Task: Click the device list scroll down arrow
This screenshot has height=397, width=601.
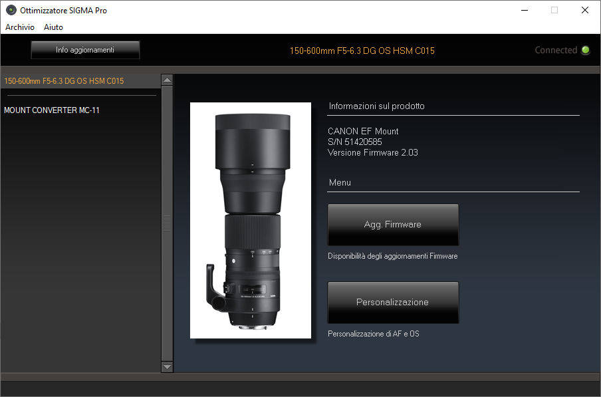Action: 167,366
